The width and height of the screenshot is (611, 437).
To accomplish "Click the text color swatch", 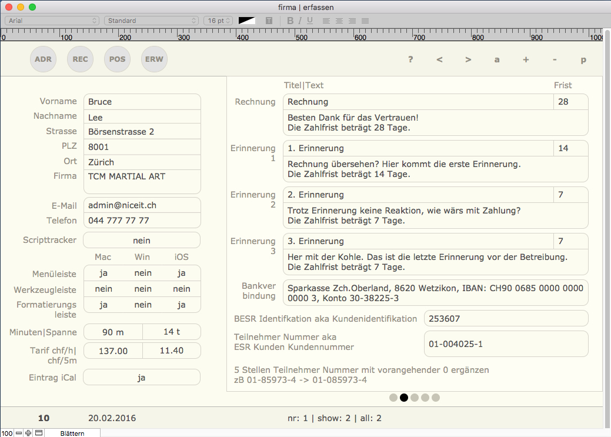I will (246, 21).
